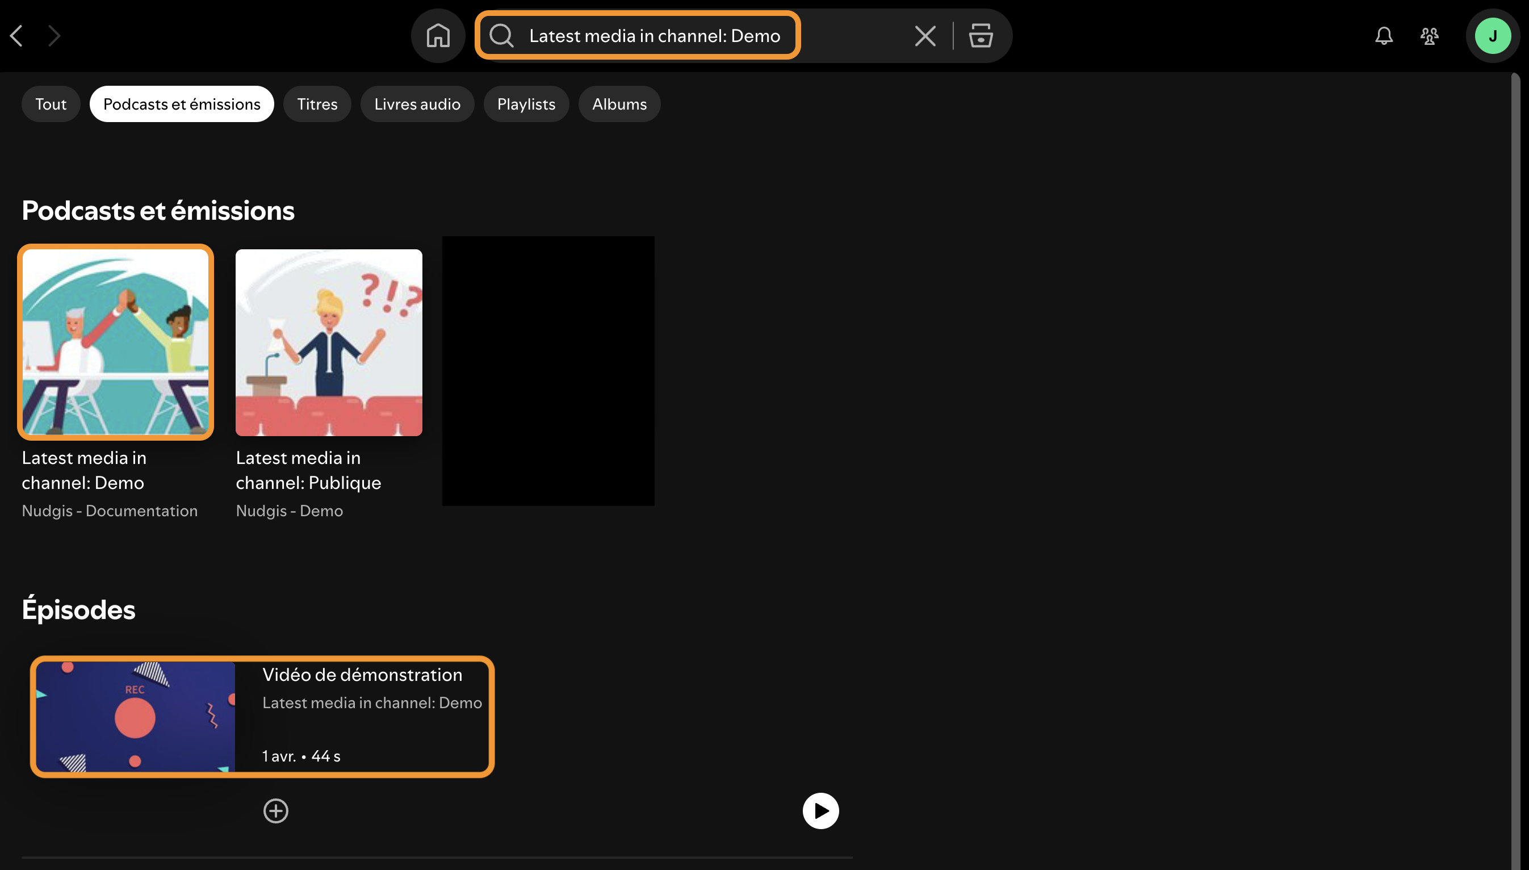
Task: Clear the search field with the X
Action: (925, 36)
